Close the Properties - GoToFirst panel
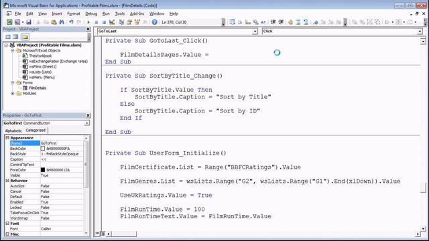This screenshot has height=241, width=429. click(x=88, y=115)
